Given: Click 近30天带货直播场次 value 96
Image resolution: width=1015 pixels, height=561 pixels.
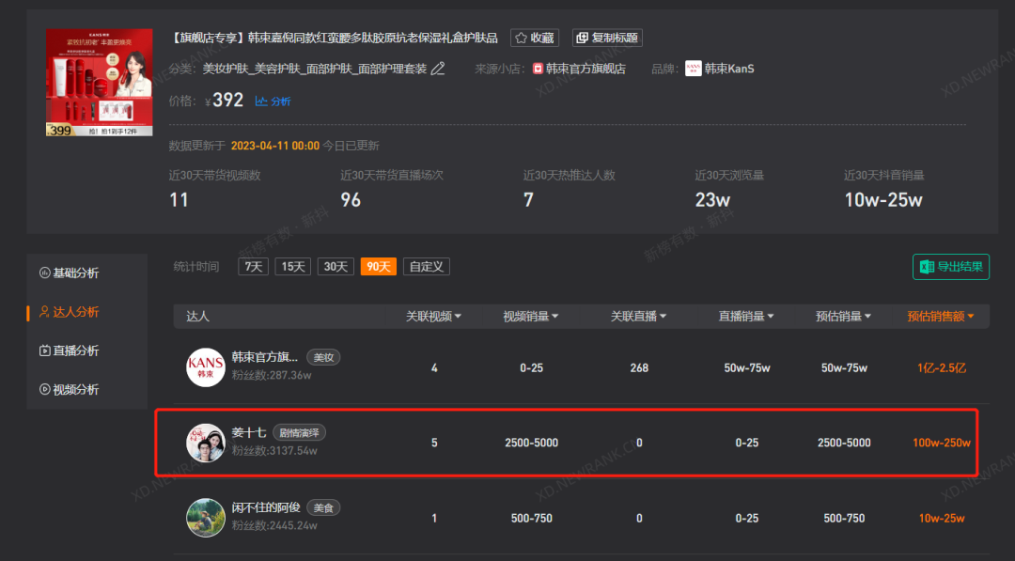Looking at the screenshot, I should (351, 200).
